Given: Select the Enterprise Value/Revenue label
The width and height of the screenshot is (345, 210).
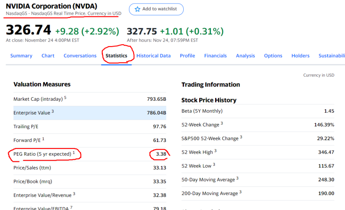Looking at the screenshot, I should click(x=42, y=195).
